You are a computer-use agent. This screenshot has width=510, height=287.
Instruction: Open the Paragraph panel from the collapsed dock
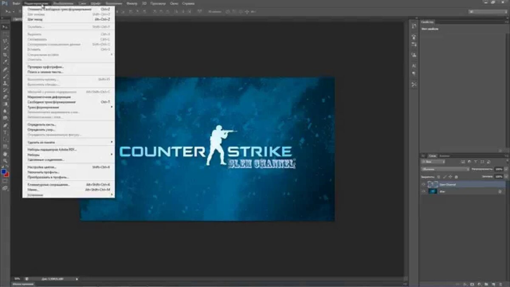point(414,74)
